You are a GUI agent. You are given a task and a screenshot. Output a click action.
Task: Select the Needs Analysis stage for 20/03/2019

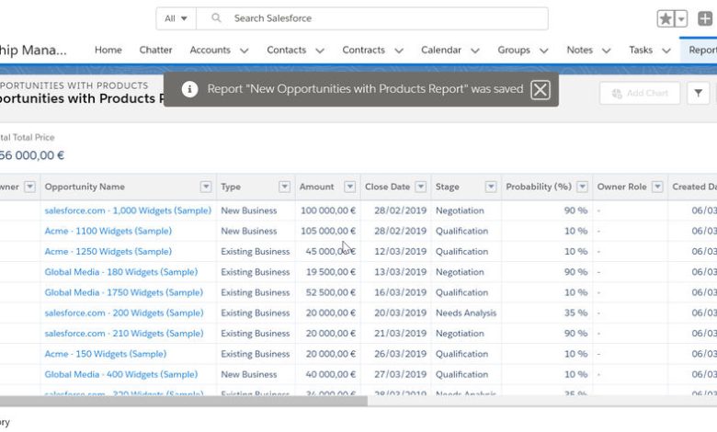(466, 313)
